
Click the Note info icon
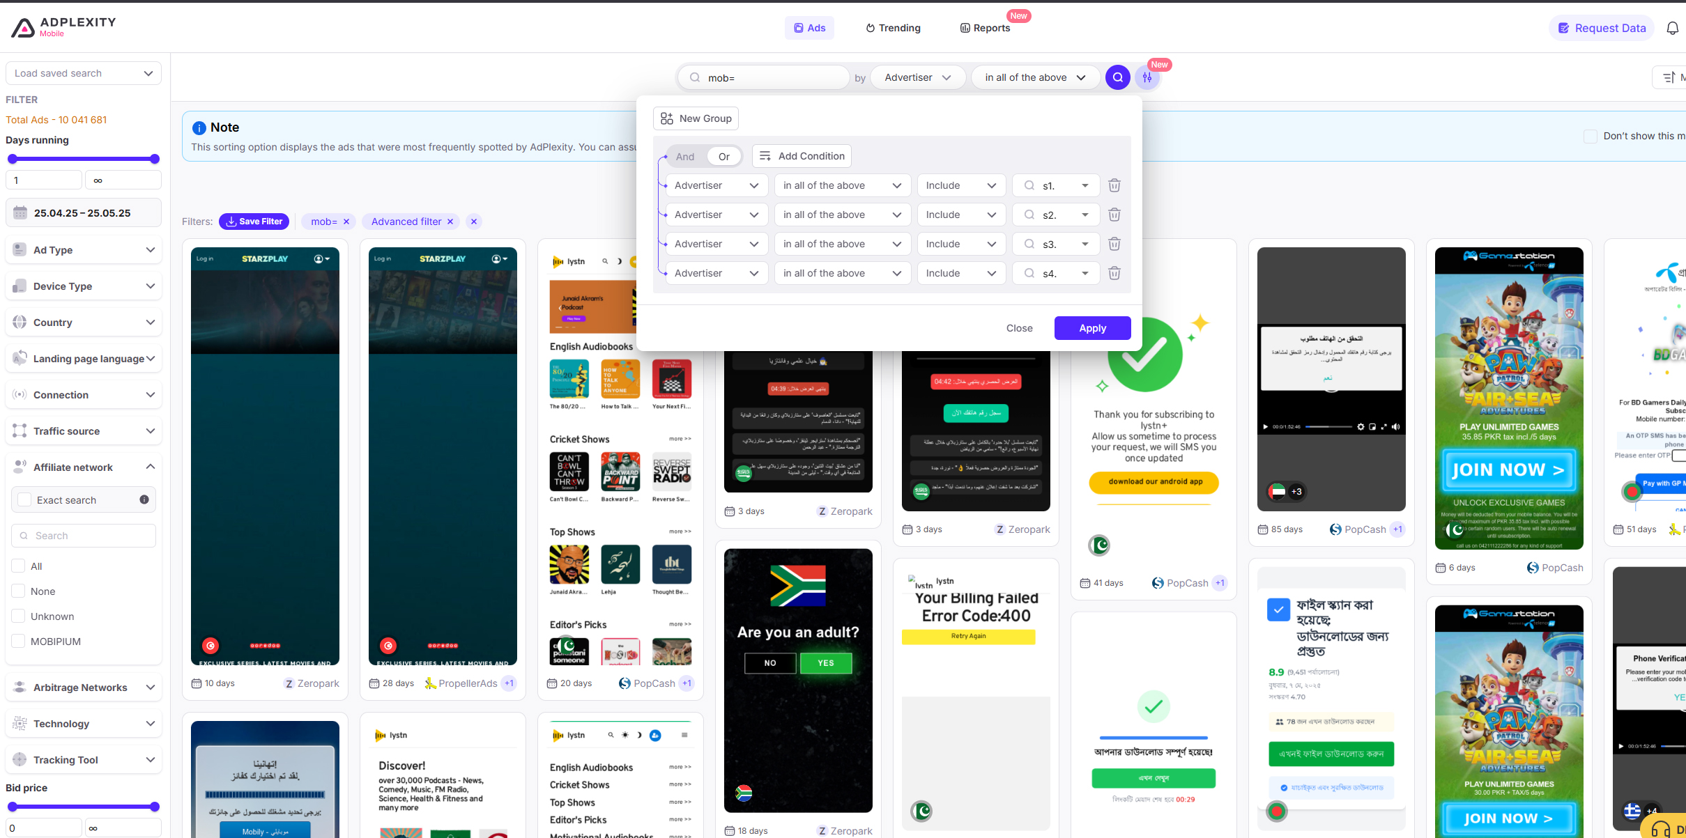pos(199,127)
